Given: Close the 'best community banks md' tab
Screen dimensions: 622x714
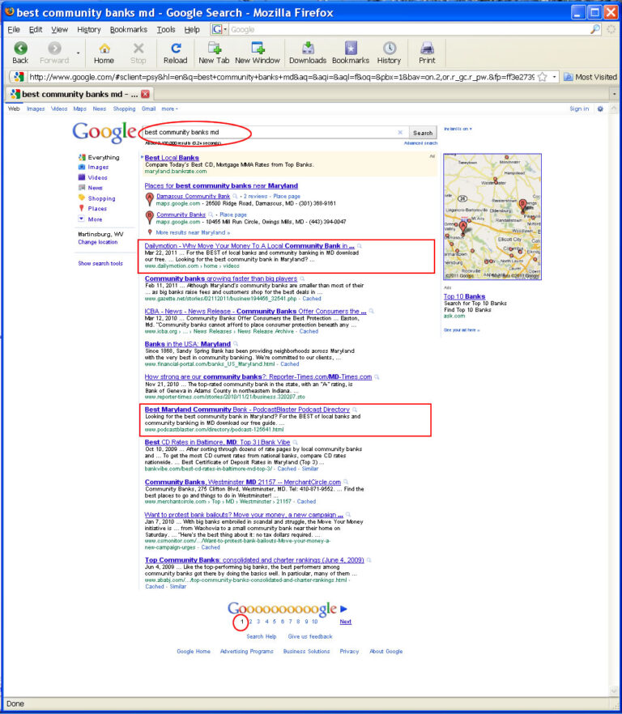Looking at the screenshot, I should coord(145,94).
